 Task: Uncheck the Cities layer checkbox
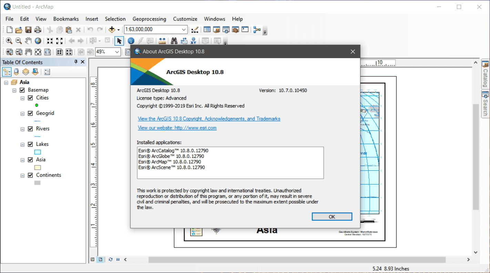(x=30, y=98)
